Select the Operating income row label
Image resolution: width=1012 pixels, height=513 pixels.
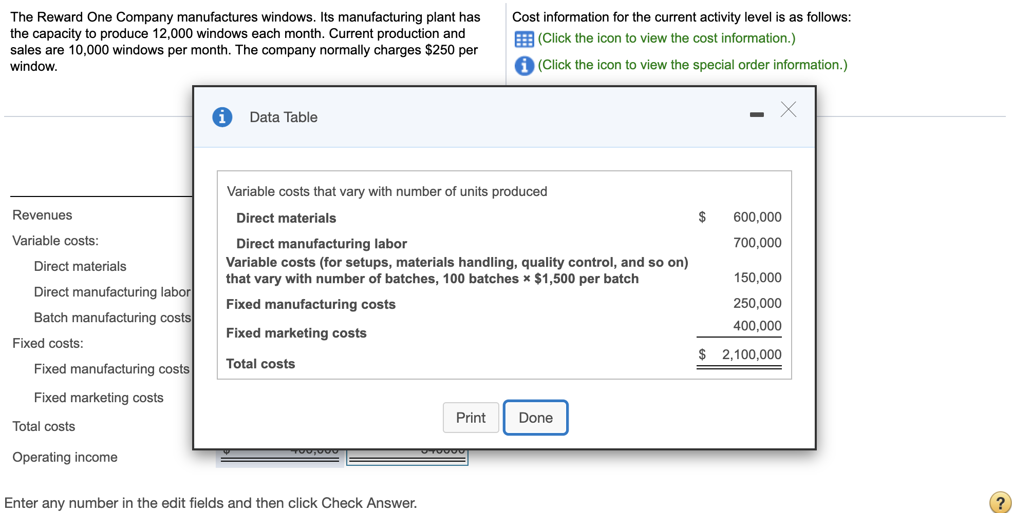(65, 457)
